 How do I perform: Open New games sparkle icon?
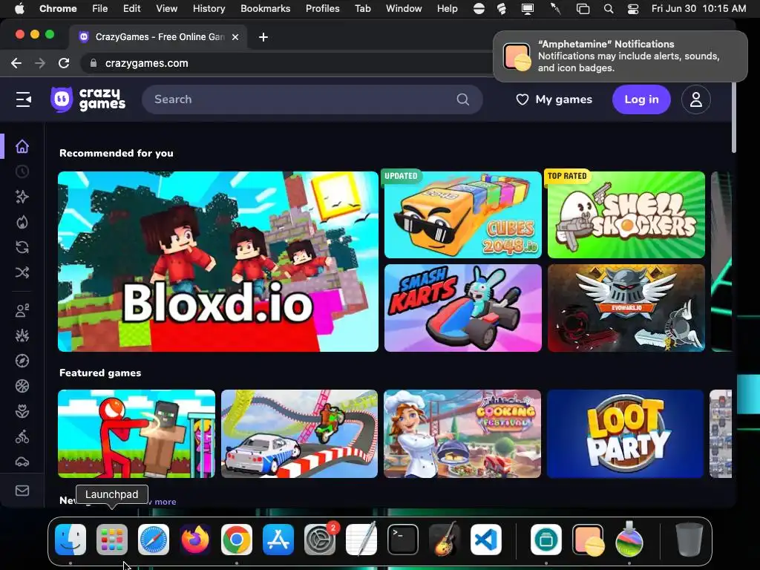[22, 196]
